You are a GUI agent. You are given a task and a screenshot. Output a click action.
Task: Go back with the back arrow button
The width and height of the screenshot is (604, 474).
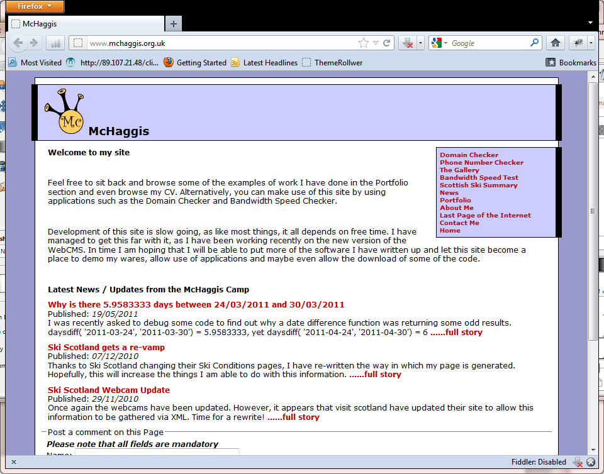[18, 43]
